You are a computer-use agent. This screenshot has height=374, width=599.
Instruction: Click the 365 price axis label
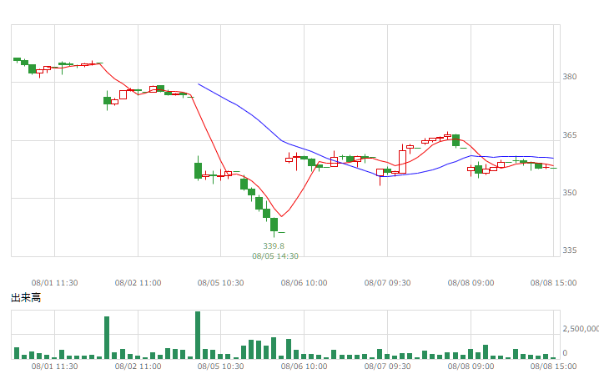point(569,135)
